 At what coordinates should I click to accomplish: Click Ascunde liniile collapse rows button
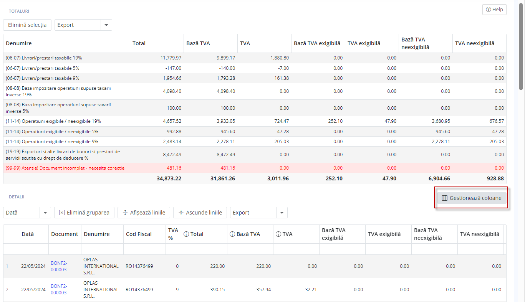[200, 213]
